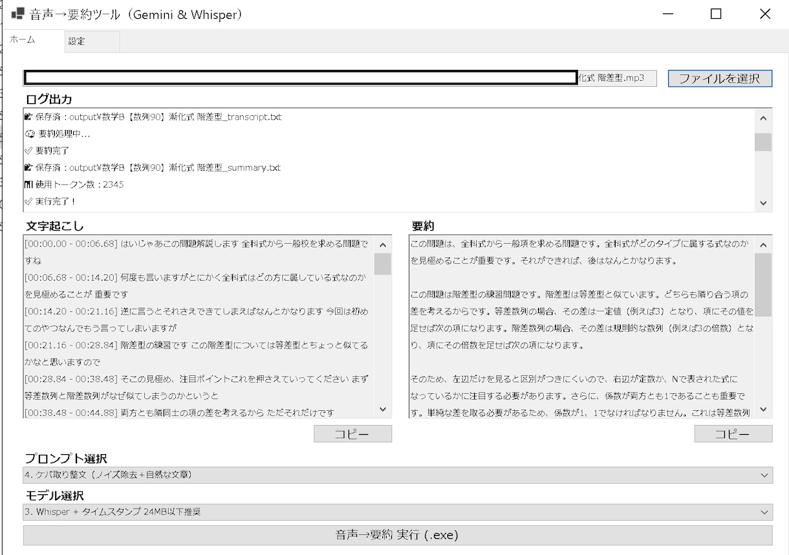789x555 pixels.
Task: Click log line ending _summary.txt
Action: (152, 168)
